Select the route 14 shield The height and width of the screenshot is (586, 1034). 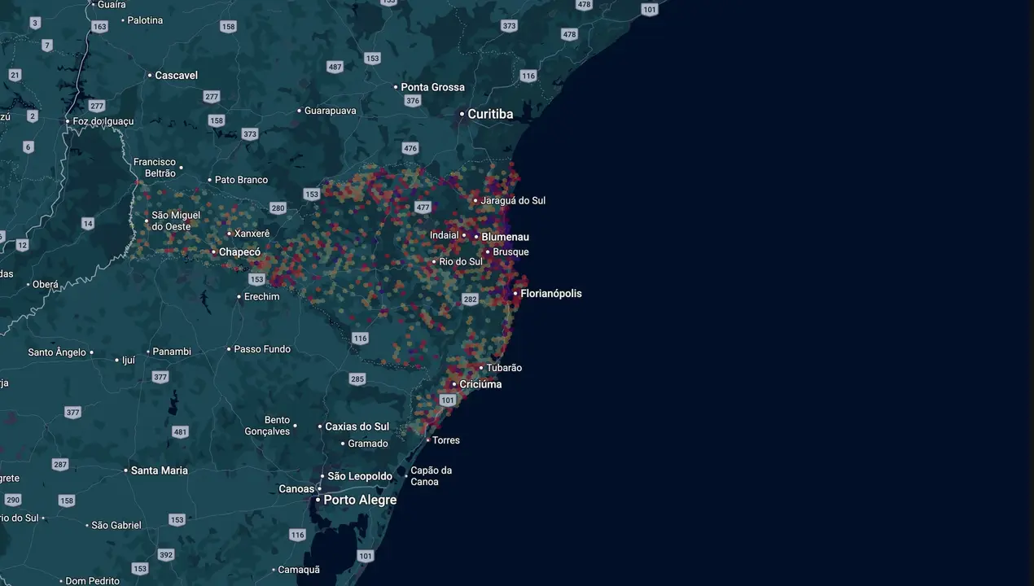[88, 223]
